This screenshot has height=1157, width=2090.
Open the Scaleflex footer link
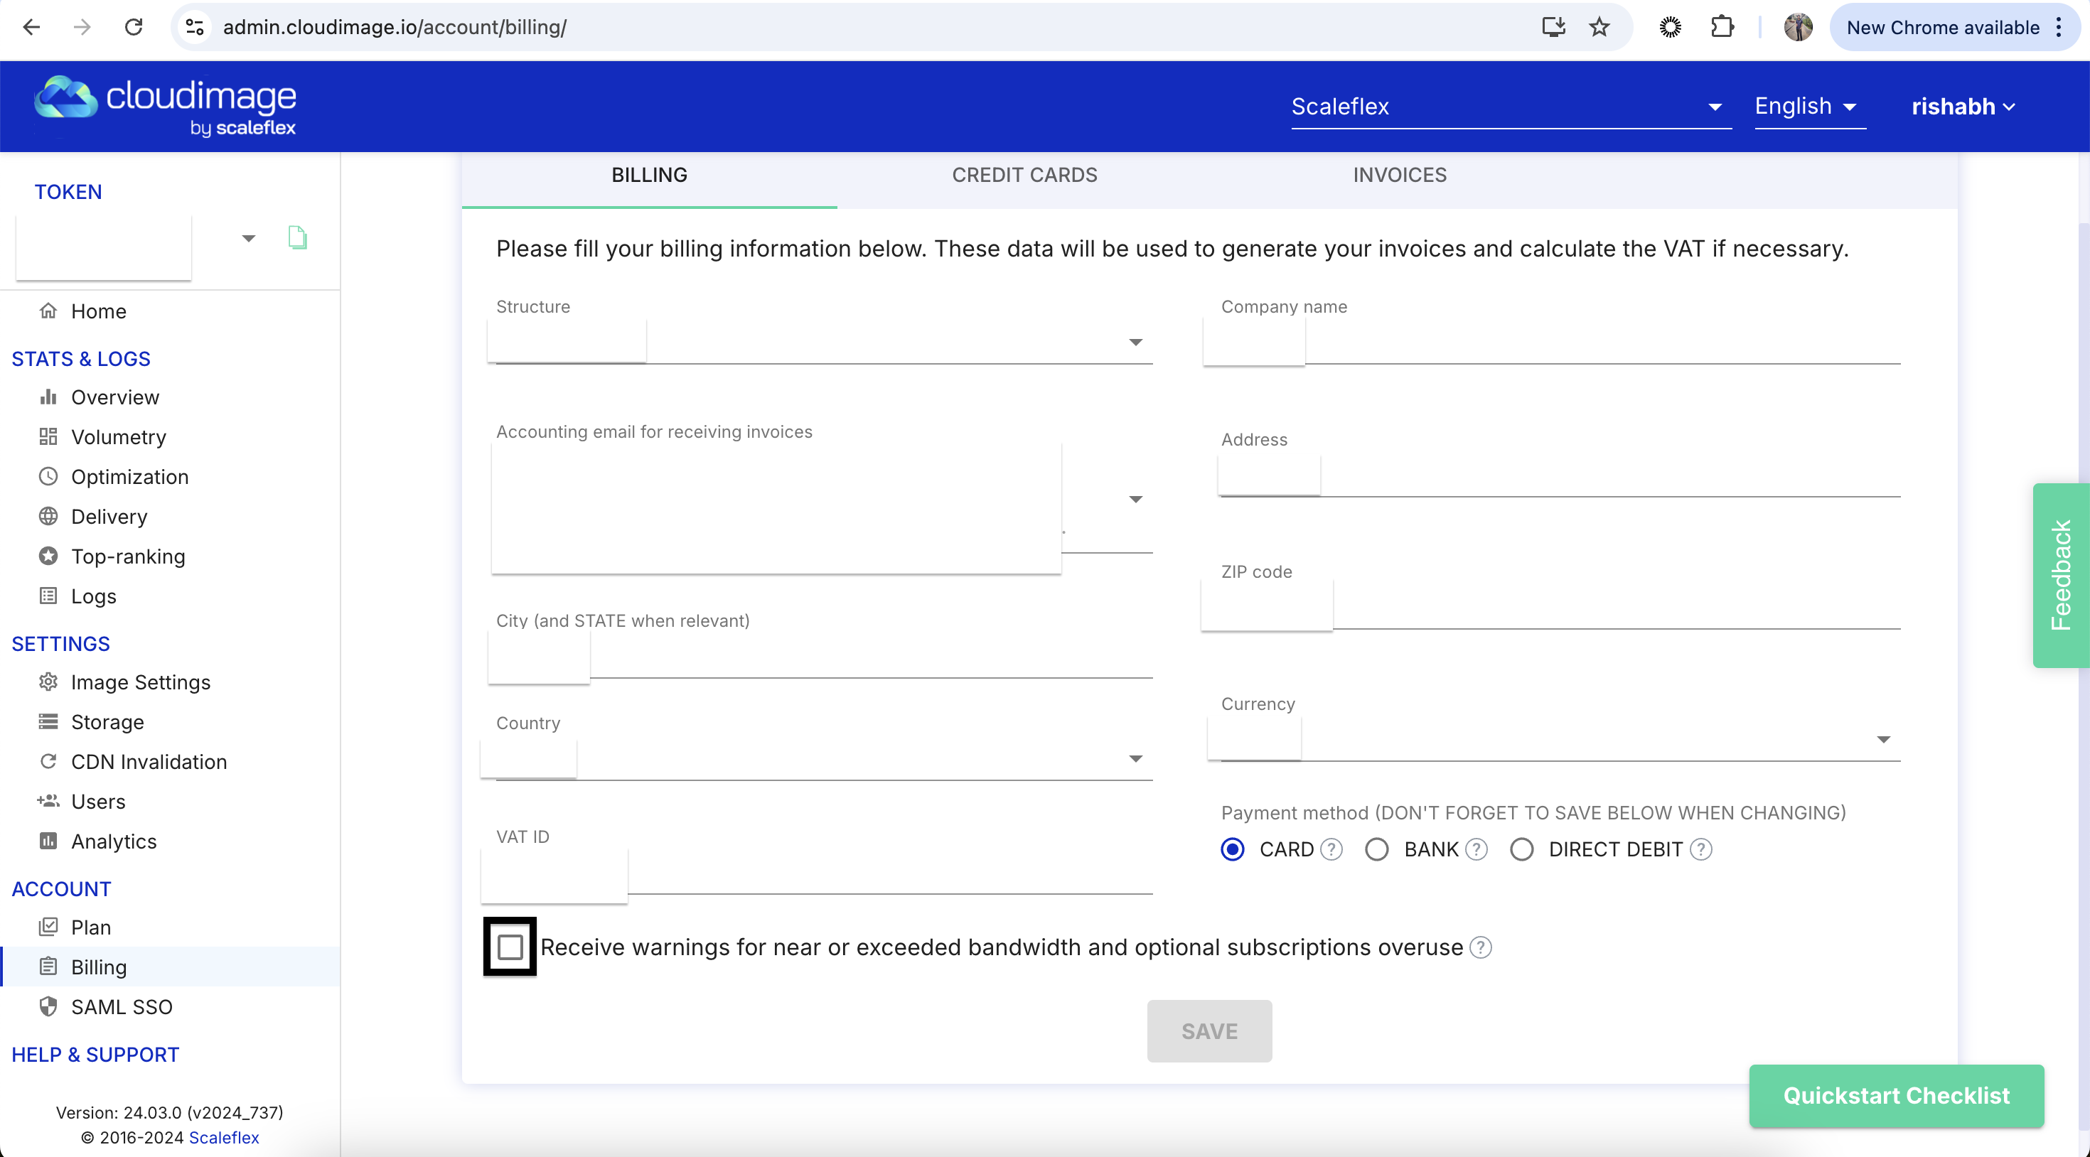click(x=224, y=1138)
